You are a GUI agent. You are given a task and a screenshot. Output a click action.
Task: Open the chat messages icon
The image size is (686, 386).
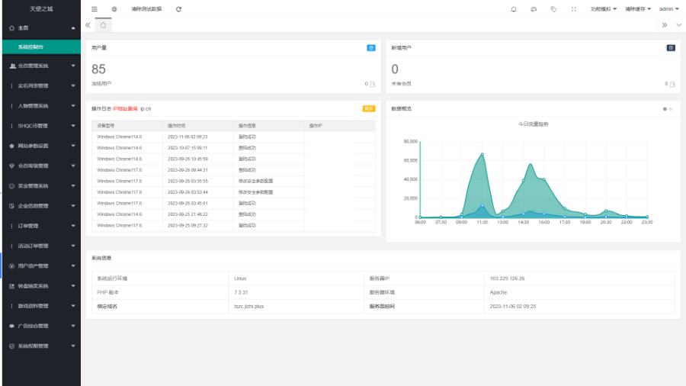pyautogui.click(x=534, y=9)
